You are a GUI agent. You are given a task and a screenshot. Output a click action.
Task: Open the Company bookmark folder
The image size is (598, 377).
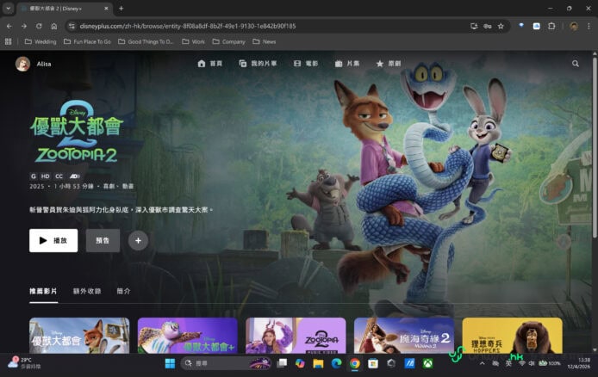click(229, 41)
